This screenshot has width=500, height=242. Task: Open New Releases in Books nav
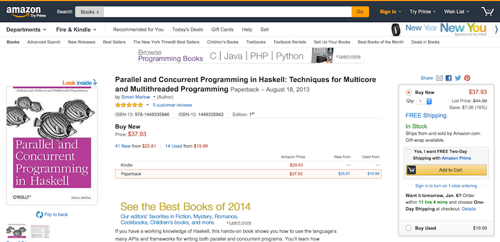[x=82, y=42]
